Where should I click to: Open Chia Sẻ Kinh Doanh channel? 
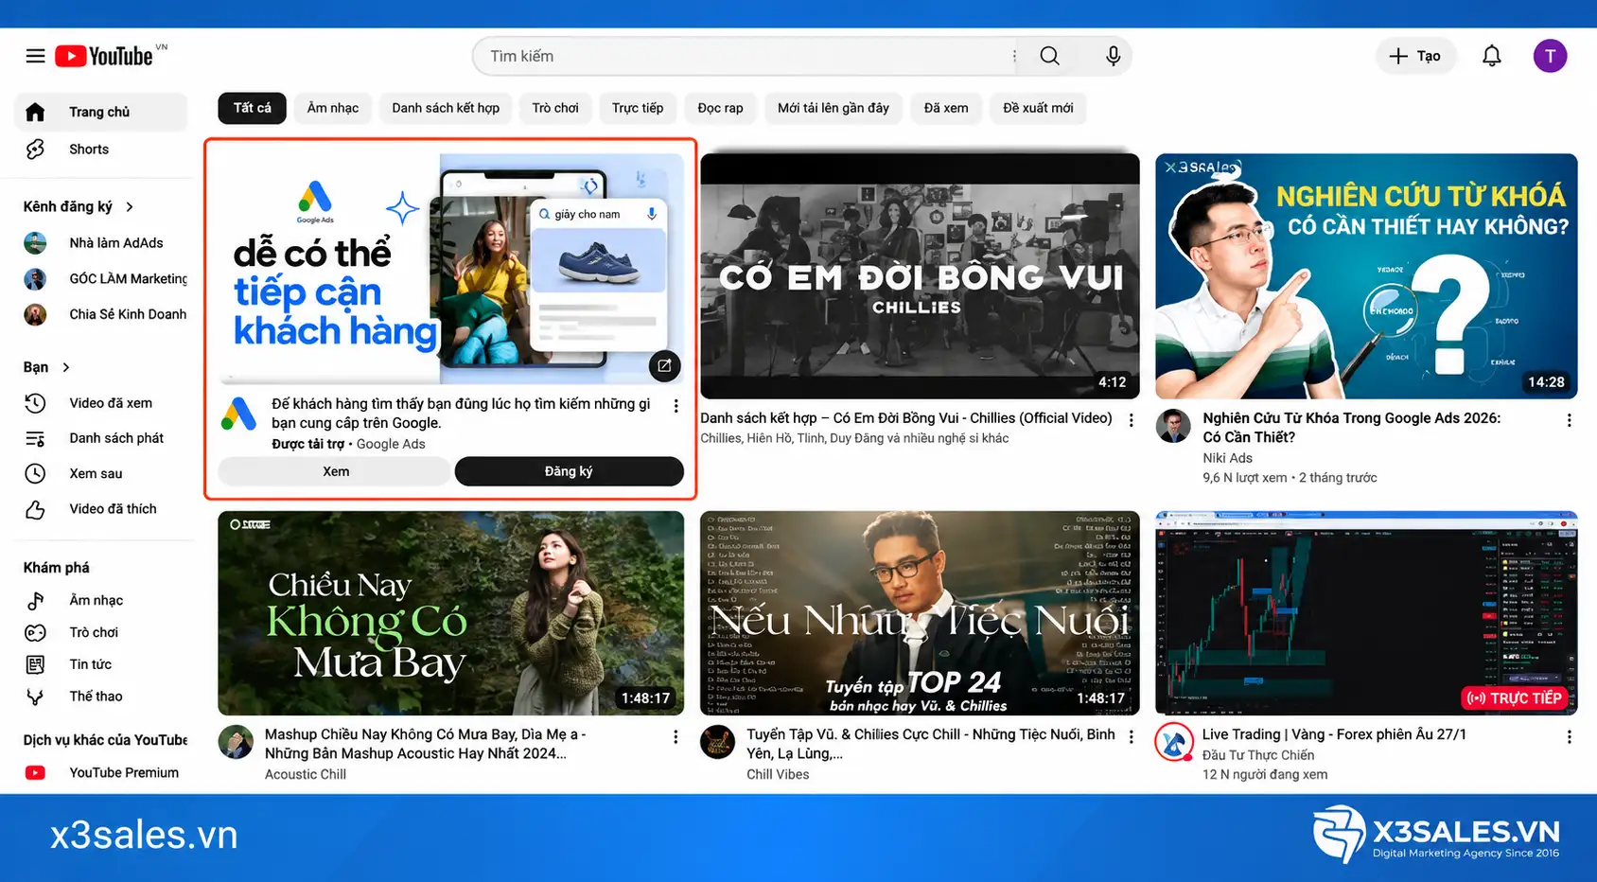click(x=104, y=314)
